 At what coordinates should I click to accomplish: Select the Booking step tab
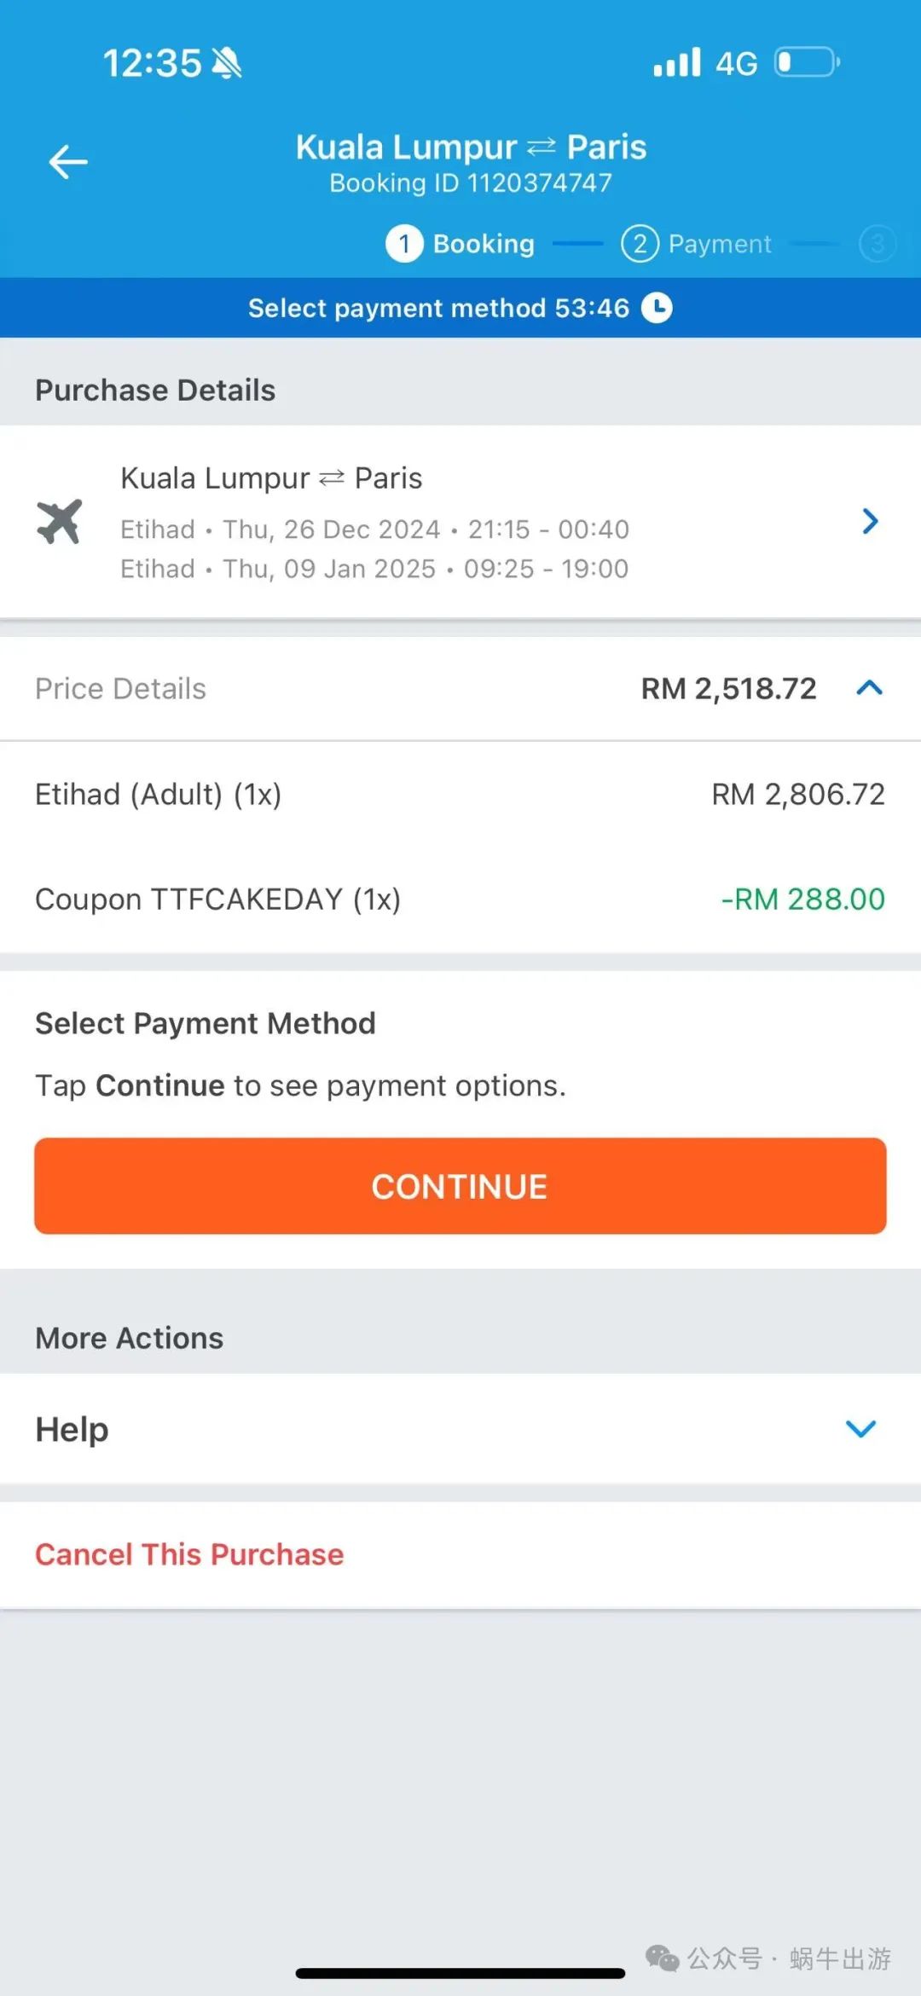click(x=460, y=244)
